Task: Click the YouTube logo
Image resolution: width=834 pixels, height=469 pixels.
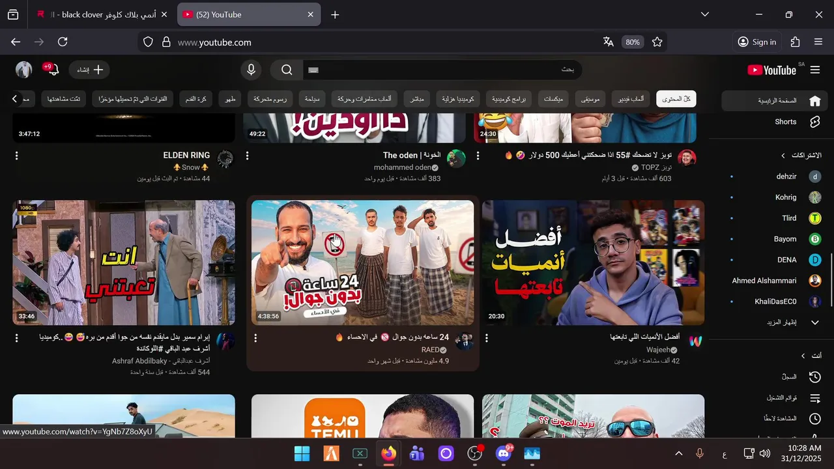Action: pyautogui.click(x=771, y=70)
